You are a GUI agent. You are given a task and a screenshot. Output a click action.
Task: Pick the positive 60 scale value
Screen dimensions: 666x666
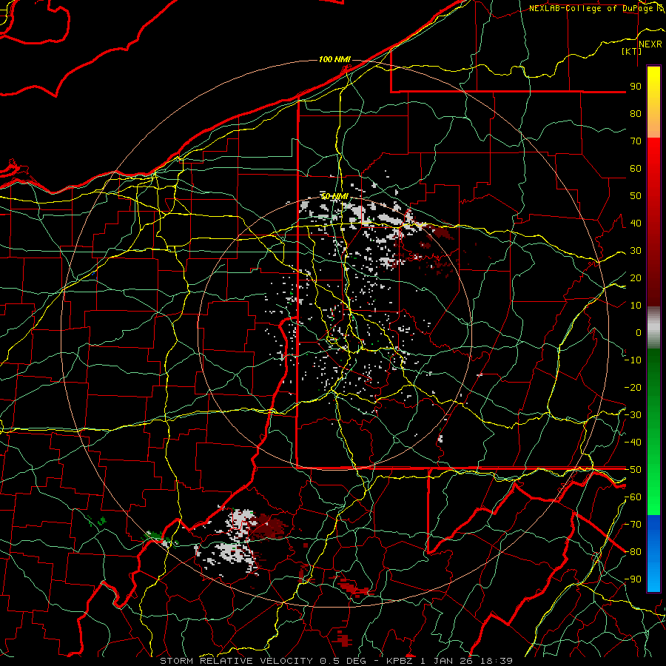636,169
